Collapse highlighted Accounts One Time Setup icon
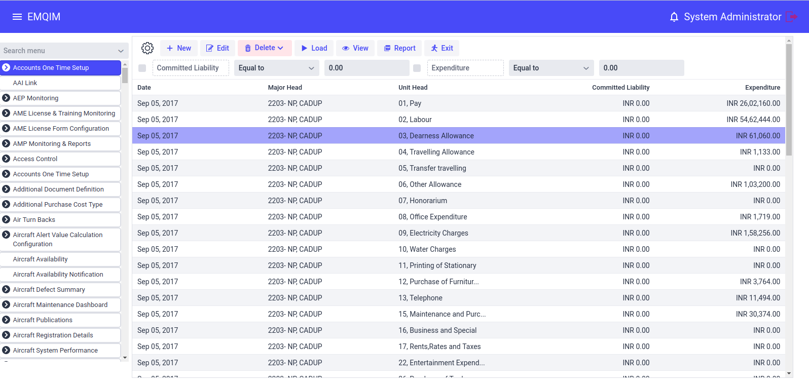 6,67
